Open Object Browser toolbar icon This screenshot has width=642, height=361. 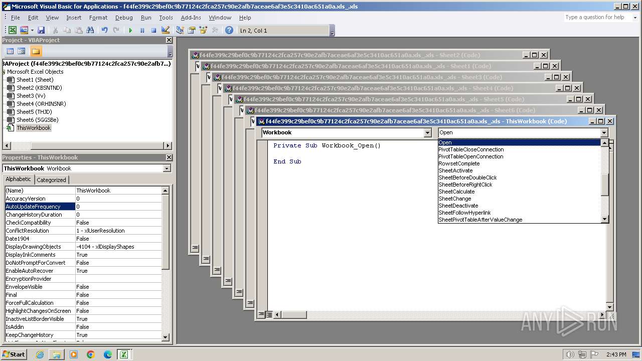(203, 31)
